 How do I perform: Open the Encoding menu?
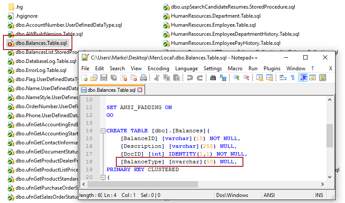coord(158,69)
